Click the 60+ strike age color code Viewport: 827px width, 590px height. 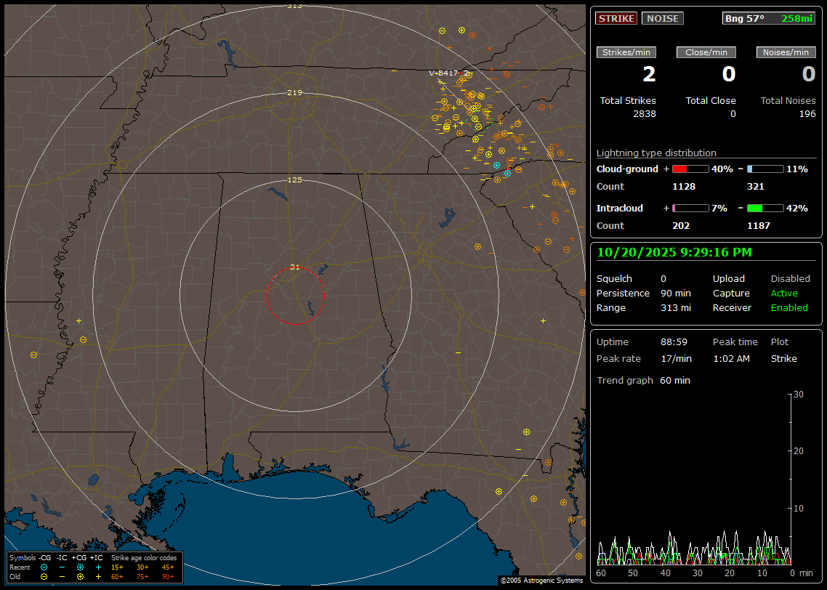(117, 576)
